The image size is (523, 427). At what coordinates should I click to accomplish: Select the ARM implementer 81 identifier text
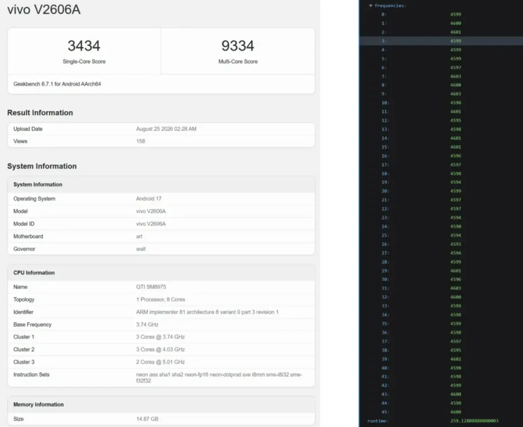point(207,312)
